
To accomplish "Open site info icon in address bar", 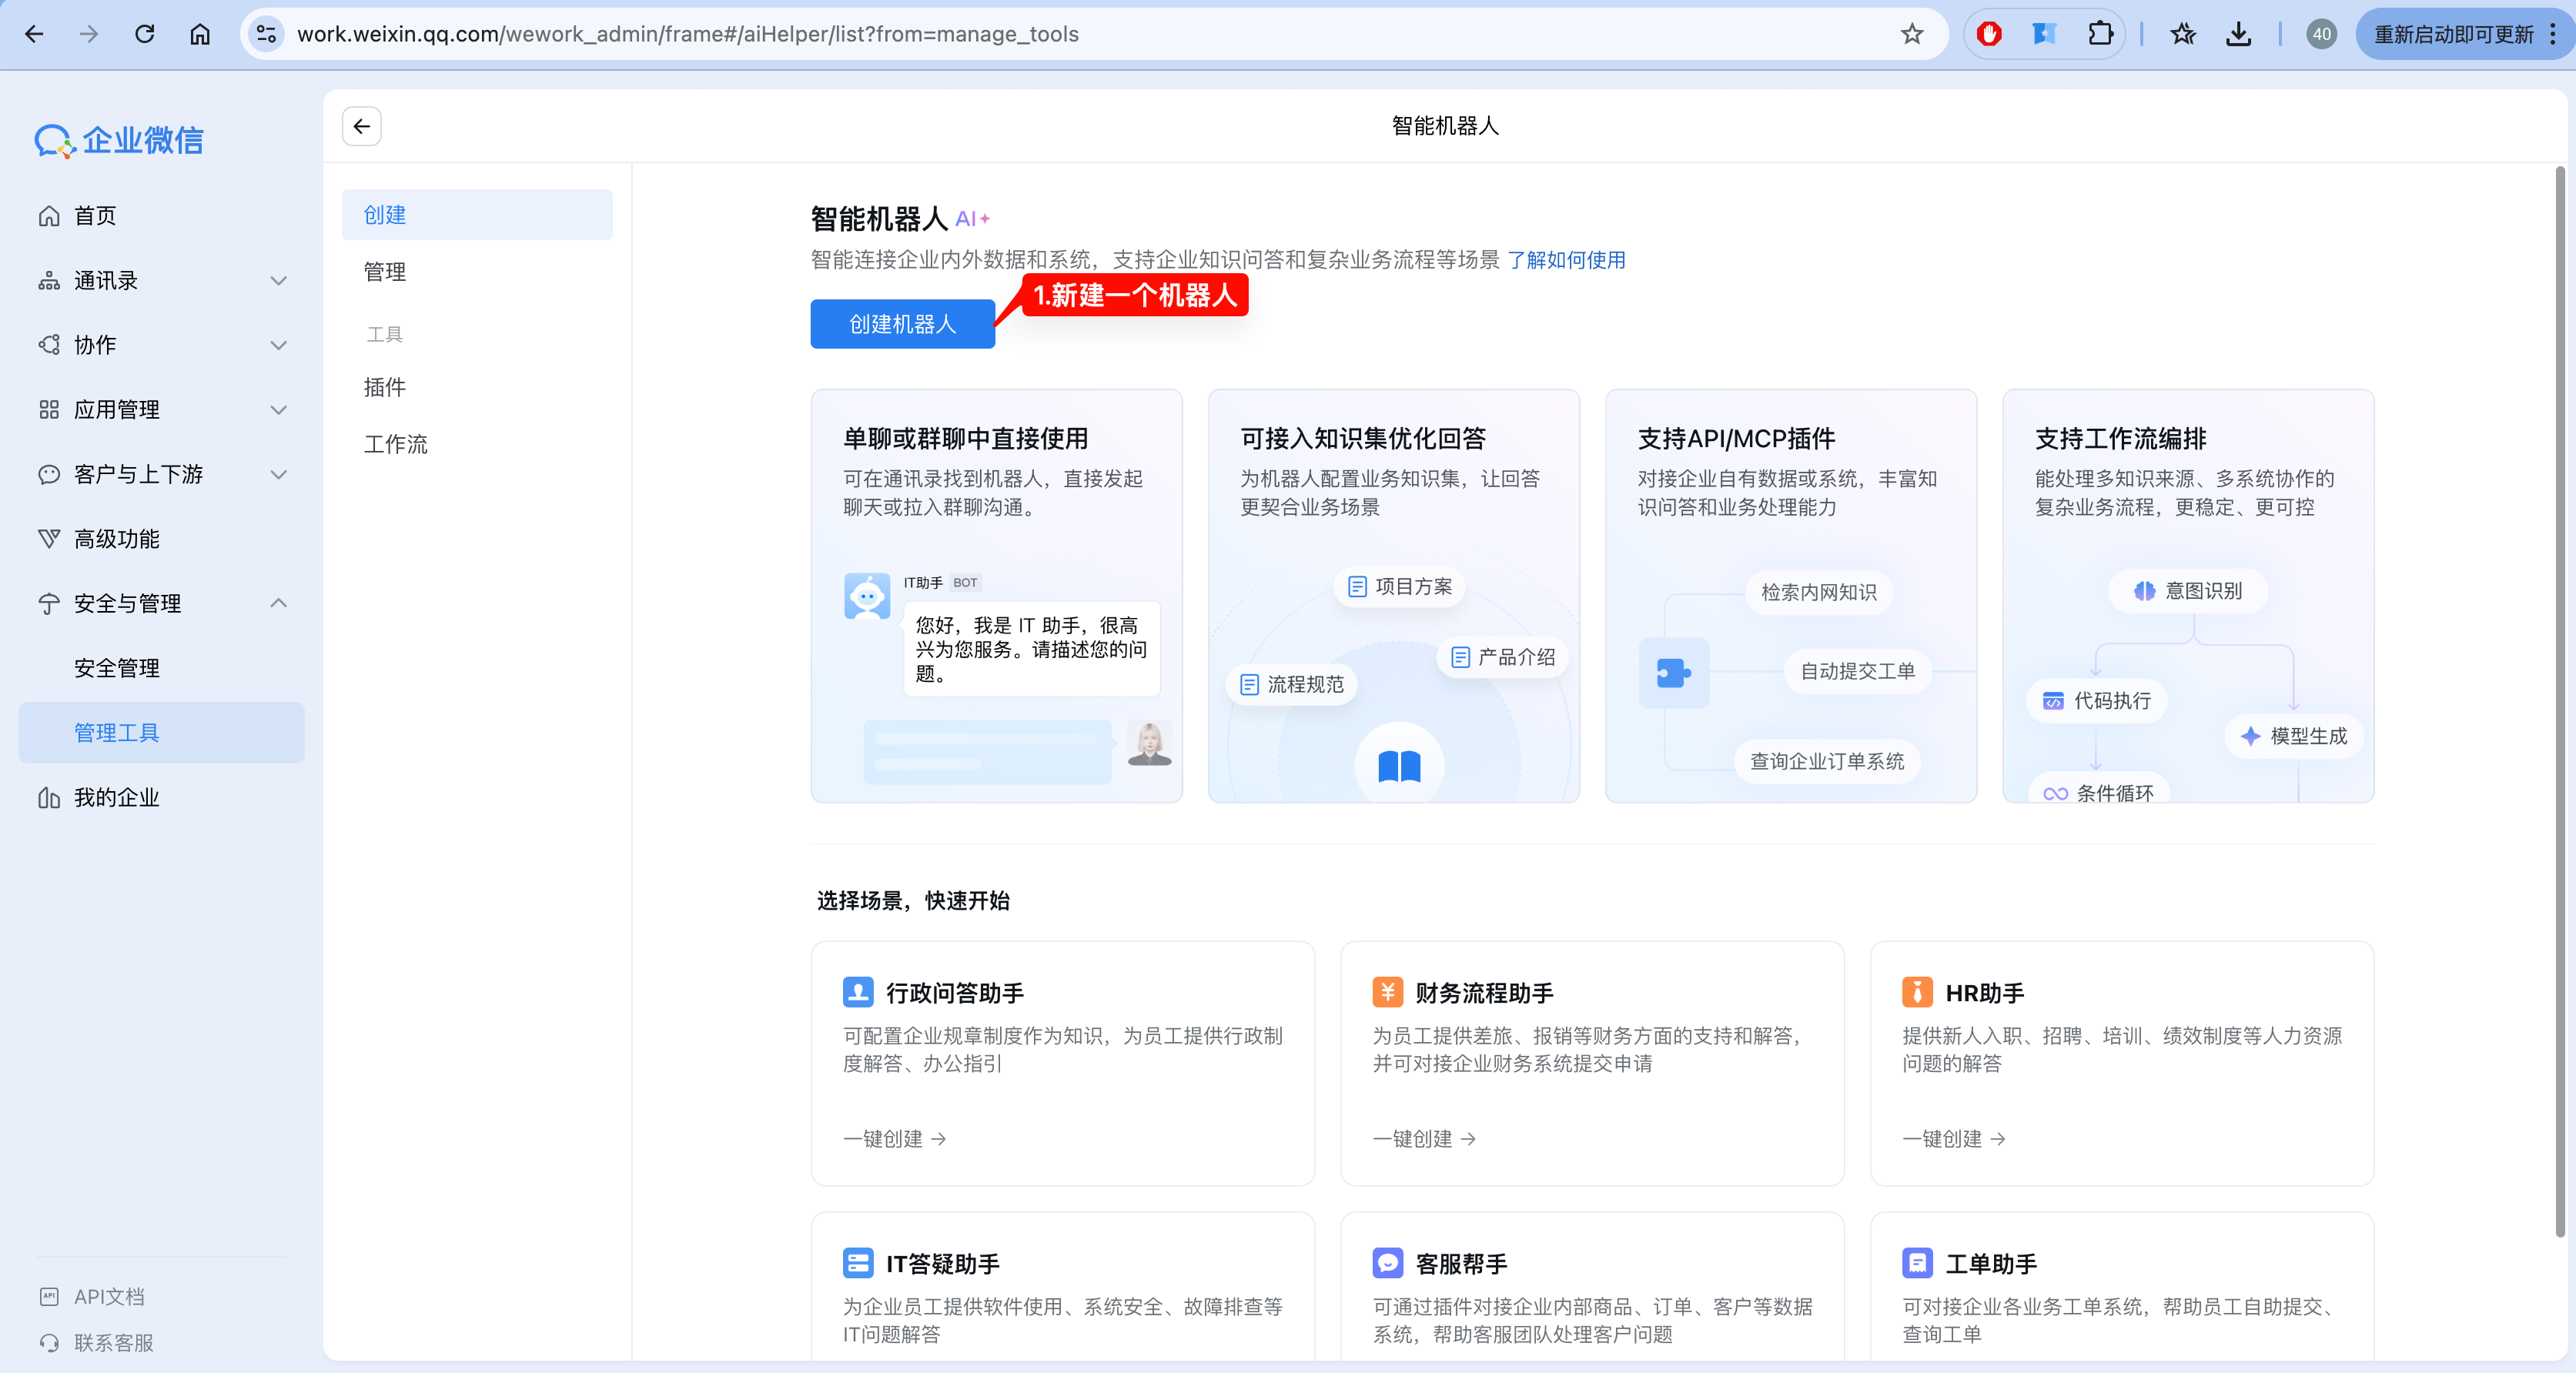I will [266, 34].
